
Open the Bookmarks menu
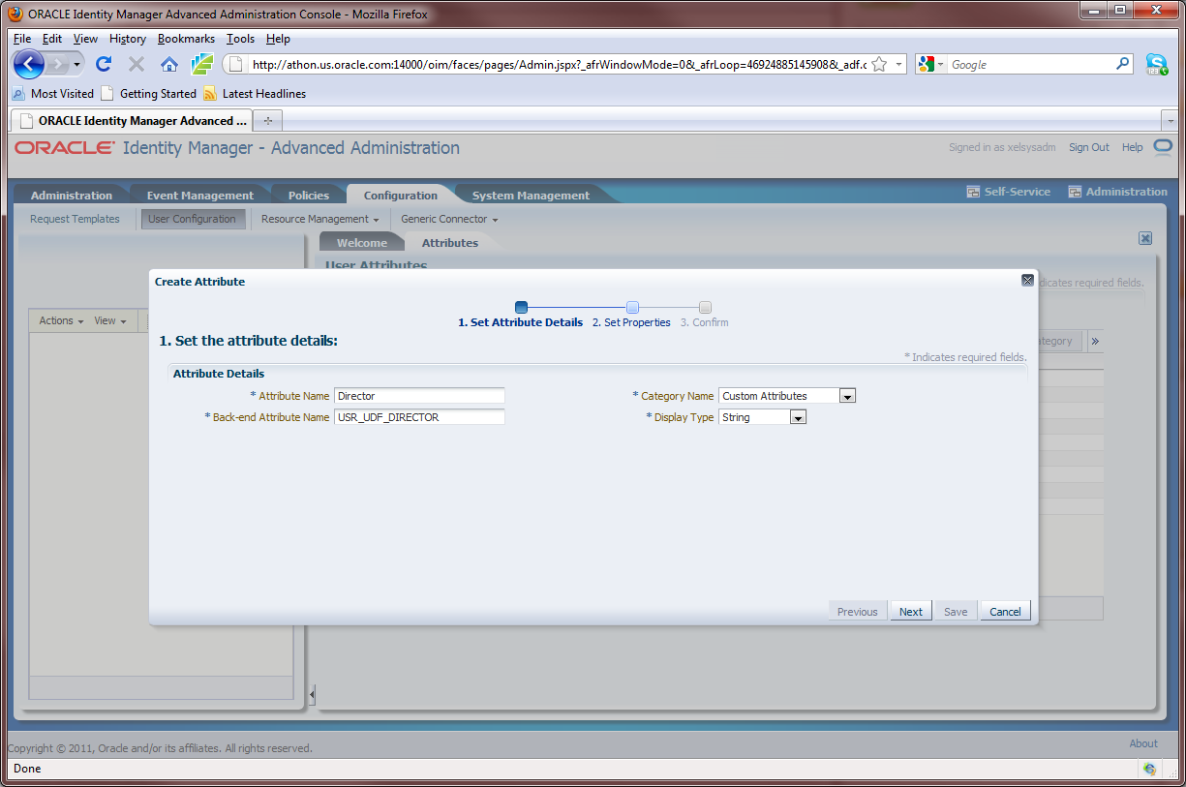click(186, 39)
